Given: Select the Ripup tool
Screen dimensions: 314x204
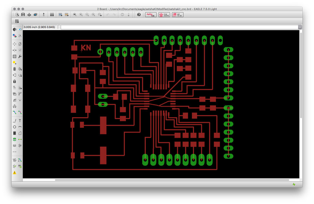Looking at the screenshot, I should 20,112.
